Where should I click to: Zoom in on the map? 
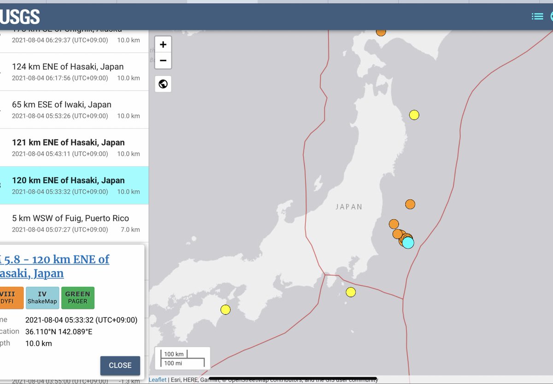[163, 45]
